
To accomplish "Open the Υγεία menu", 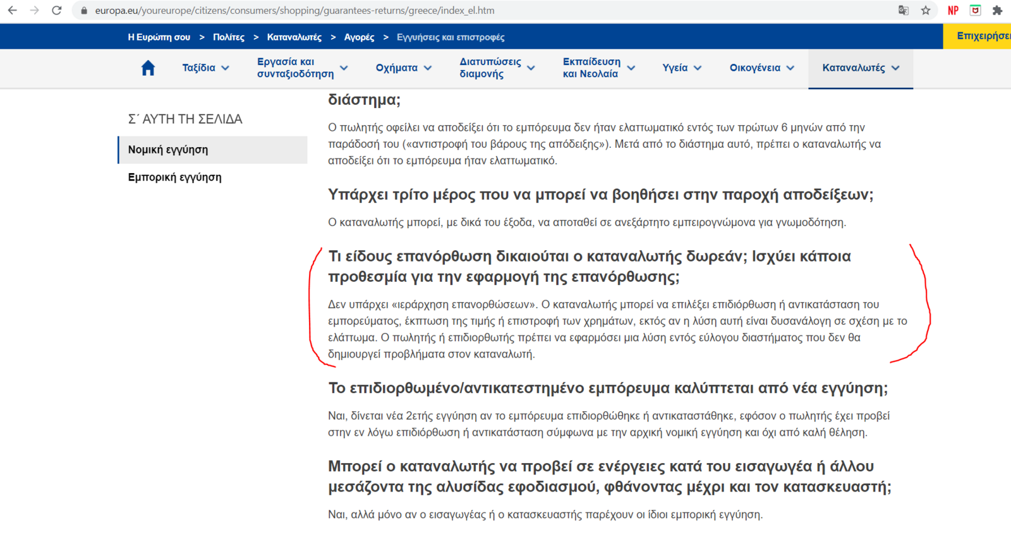I will (675, 68).
